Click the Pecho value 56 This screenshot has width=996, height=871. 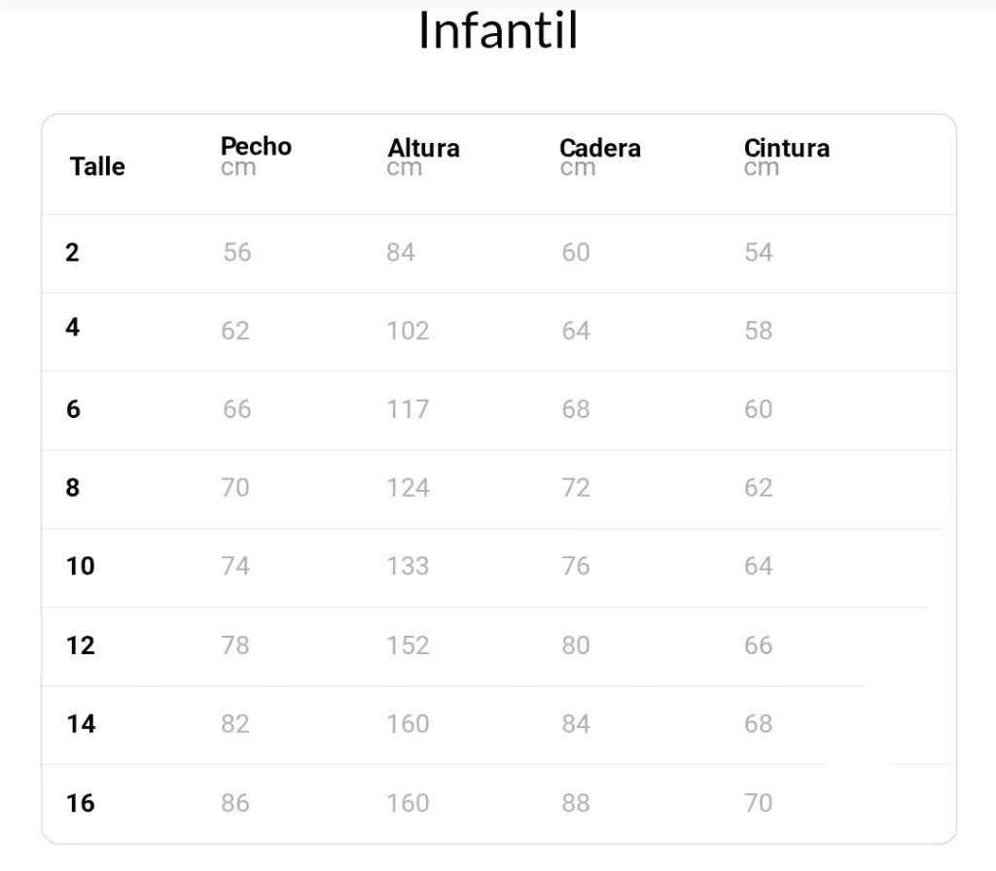pyautogui.click(x=237, y=252)
